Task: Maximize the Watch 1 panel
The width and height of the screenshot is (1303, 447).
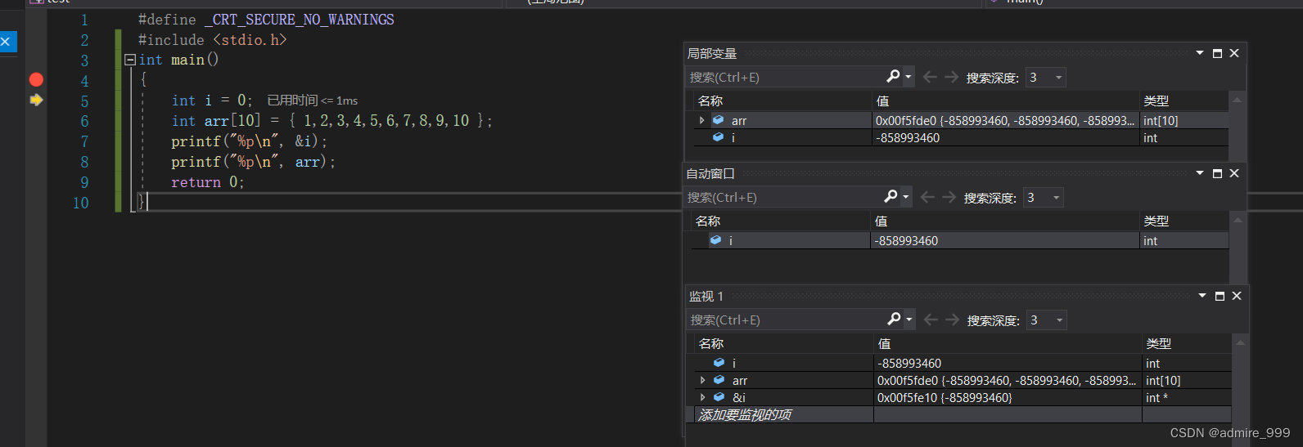Action: tap(1220, 296)
